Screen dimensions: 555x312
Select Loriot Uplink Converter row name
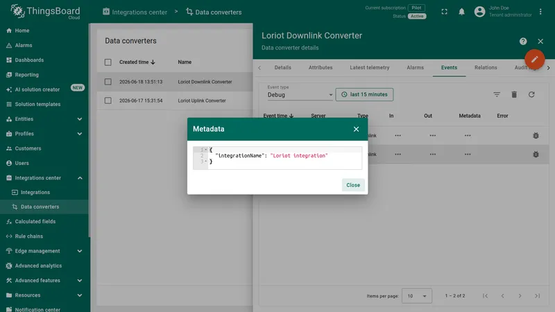click(x=202, y=101)
